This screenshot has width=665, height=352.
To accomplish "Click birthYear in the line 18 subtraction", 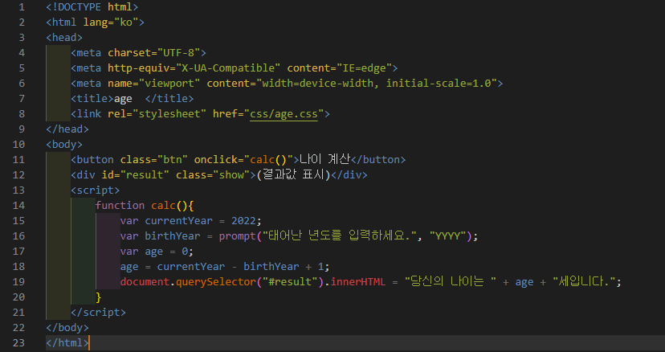I will (271, 267).
